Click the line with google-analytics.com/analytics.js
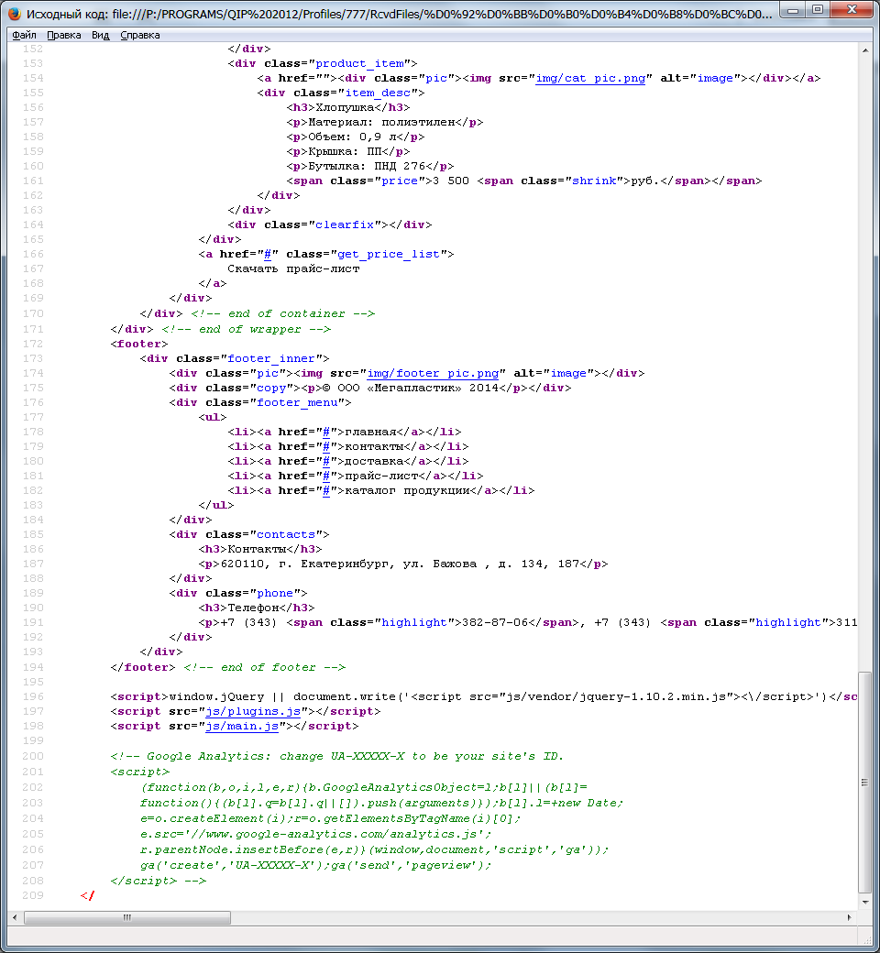880x953 pixels. (315, 835)
